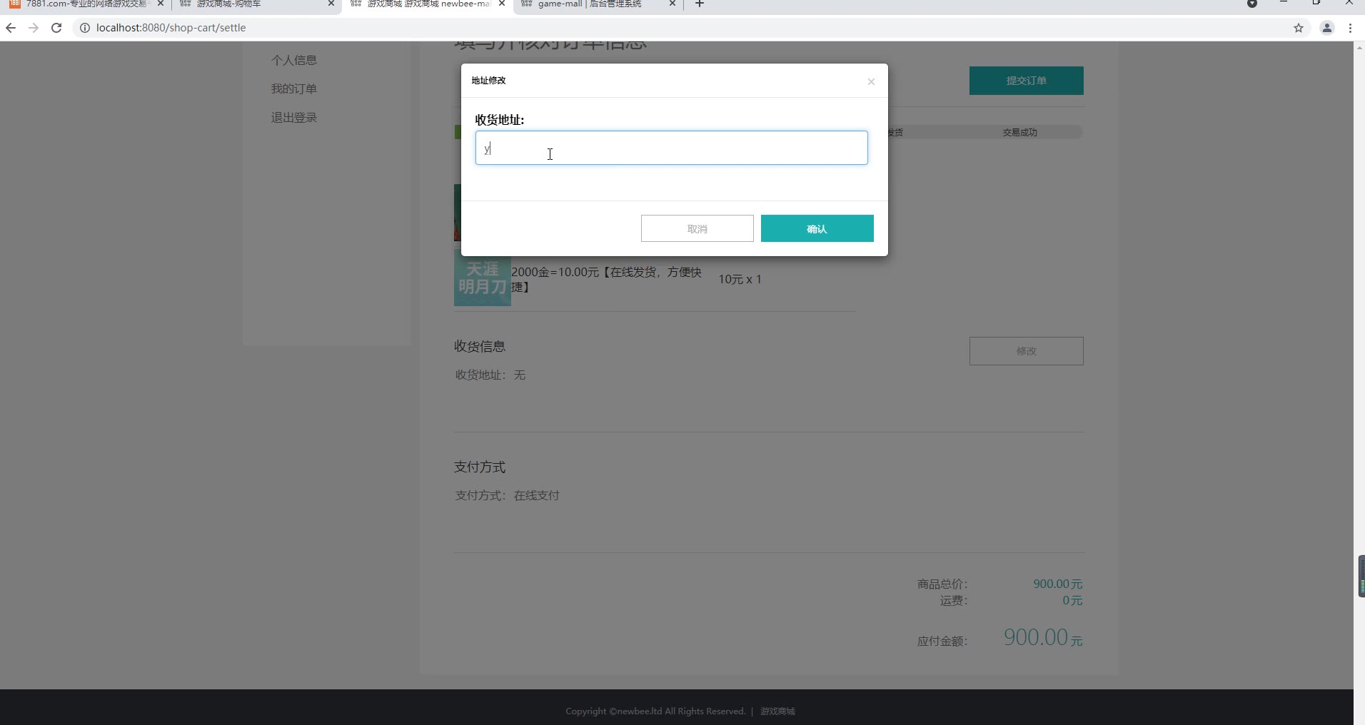
Task: Click the 天涯明月刀 product thumbnail
Action: tap(483, 278)
